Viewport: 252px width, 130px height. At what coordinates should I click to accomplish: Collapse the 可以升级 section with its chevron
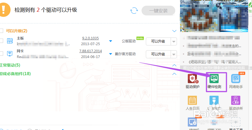[x=174, y=31]
